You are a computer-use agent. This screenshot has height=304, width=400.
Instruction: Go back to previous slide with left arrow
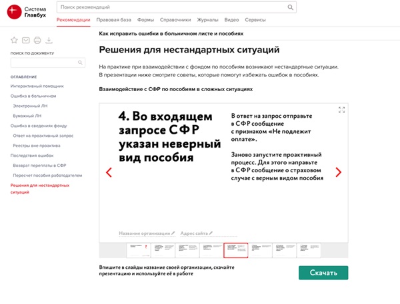coord(109,172)
